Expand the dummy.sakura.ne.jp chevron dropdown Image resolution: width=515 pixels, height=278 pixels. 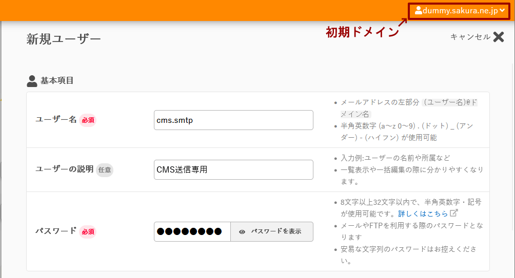(x=502, y=10)
